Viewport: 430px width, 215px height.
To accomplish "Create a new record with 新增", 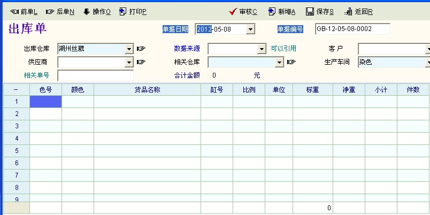I will (272, 11).
